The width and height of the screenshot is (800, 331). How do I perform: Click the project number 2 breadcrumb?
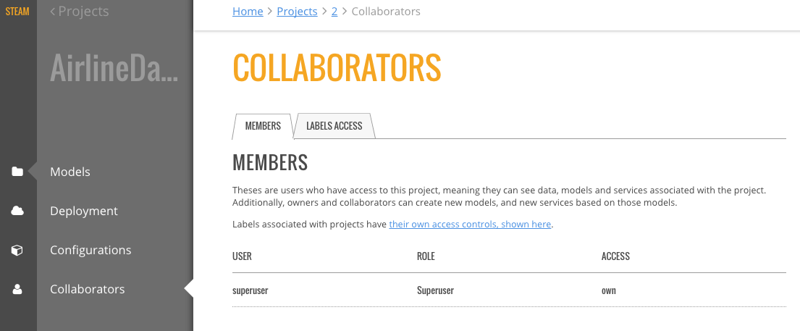[334, 12]
